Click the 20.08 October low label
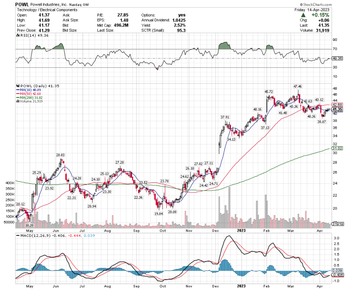 coord(172,212)
